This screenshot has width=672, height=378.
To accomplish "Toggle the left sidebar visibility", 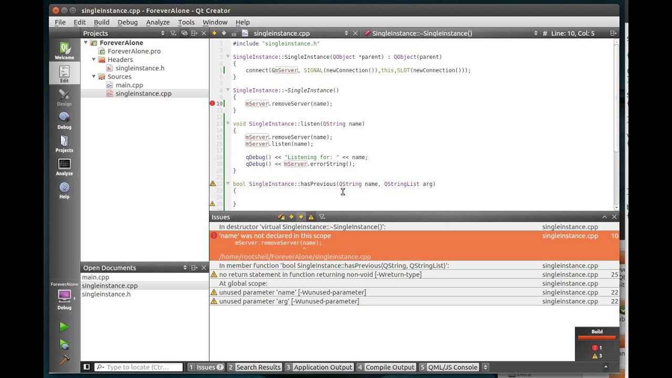I will [87, 367].
